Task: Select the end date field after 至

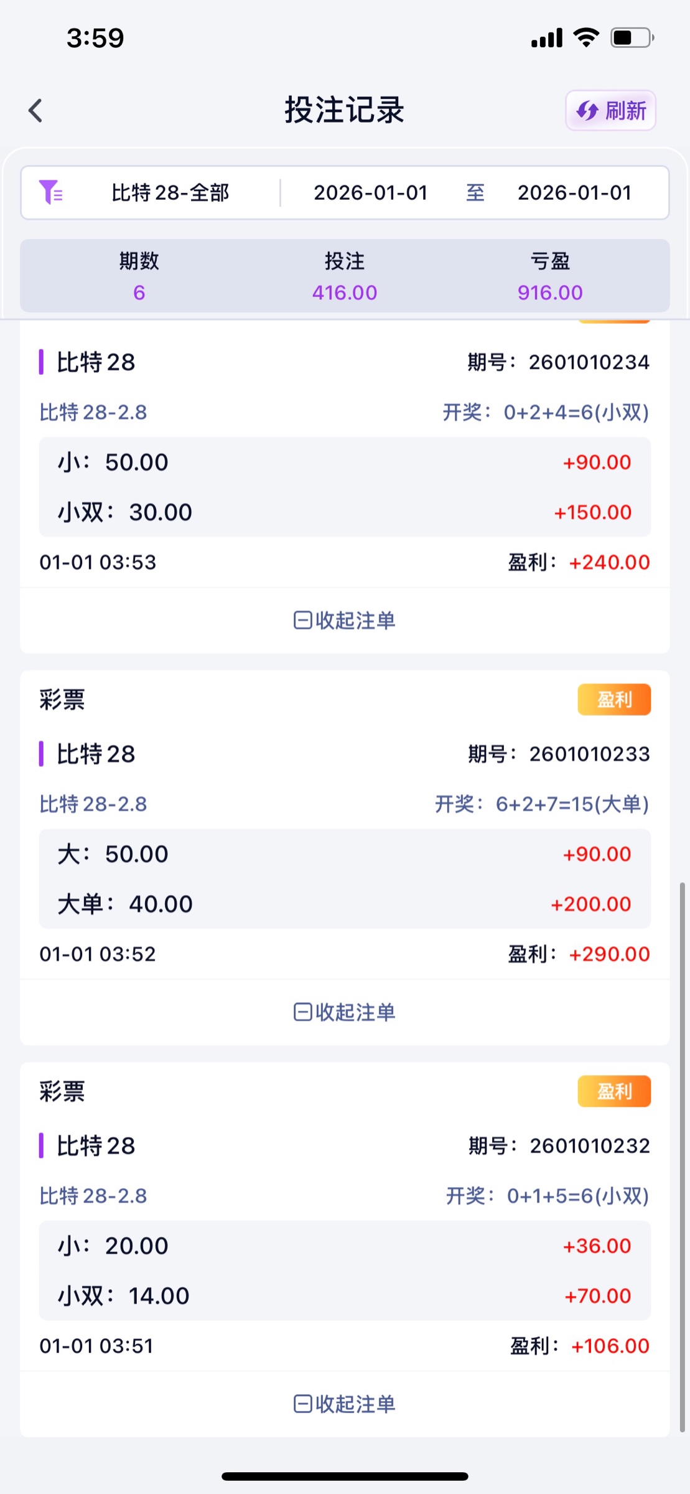Action: coord(574,193)
